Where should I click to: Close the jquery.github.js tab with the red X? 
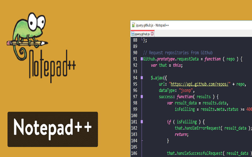coord(152,34)
